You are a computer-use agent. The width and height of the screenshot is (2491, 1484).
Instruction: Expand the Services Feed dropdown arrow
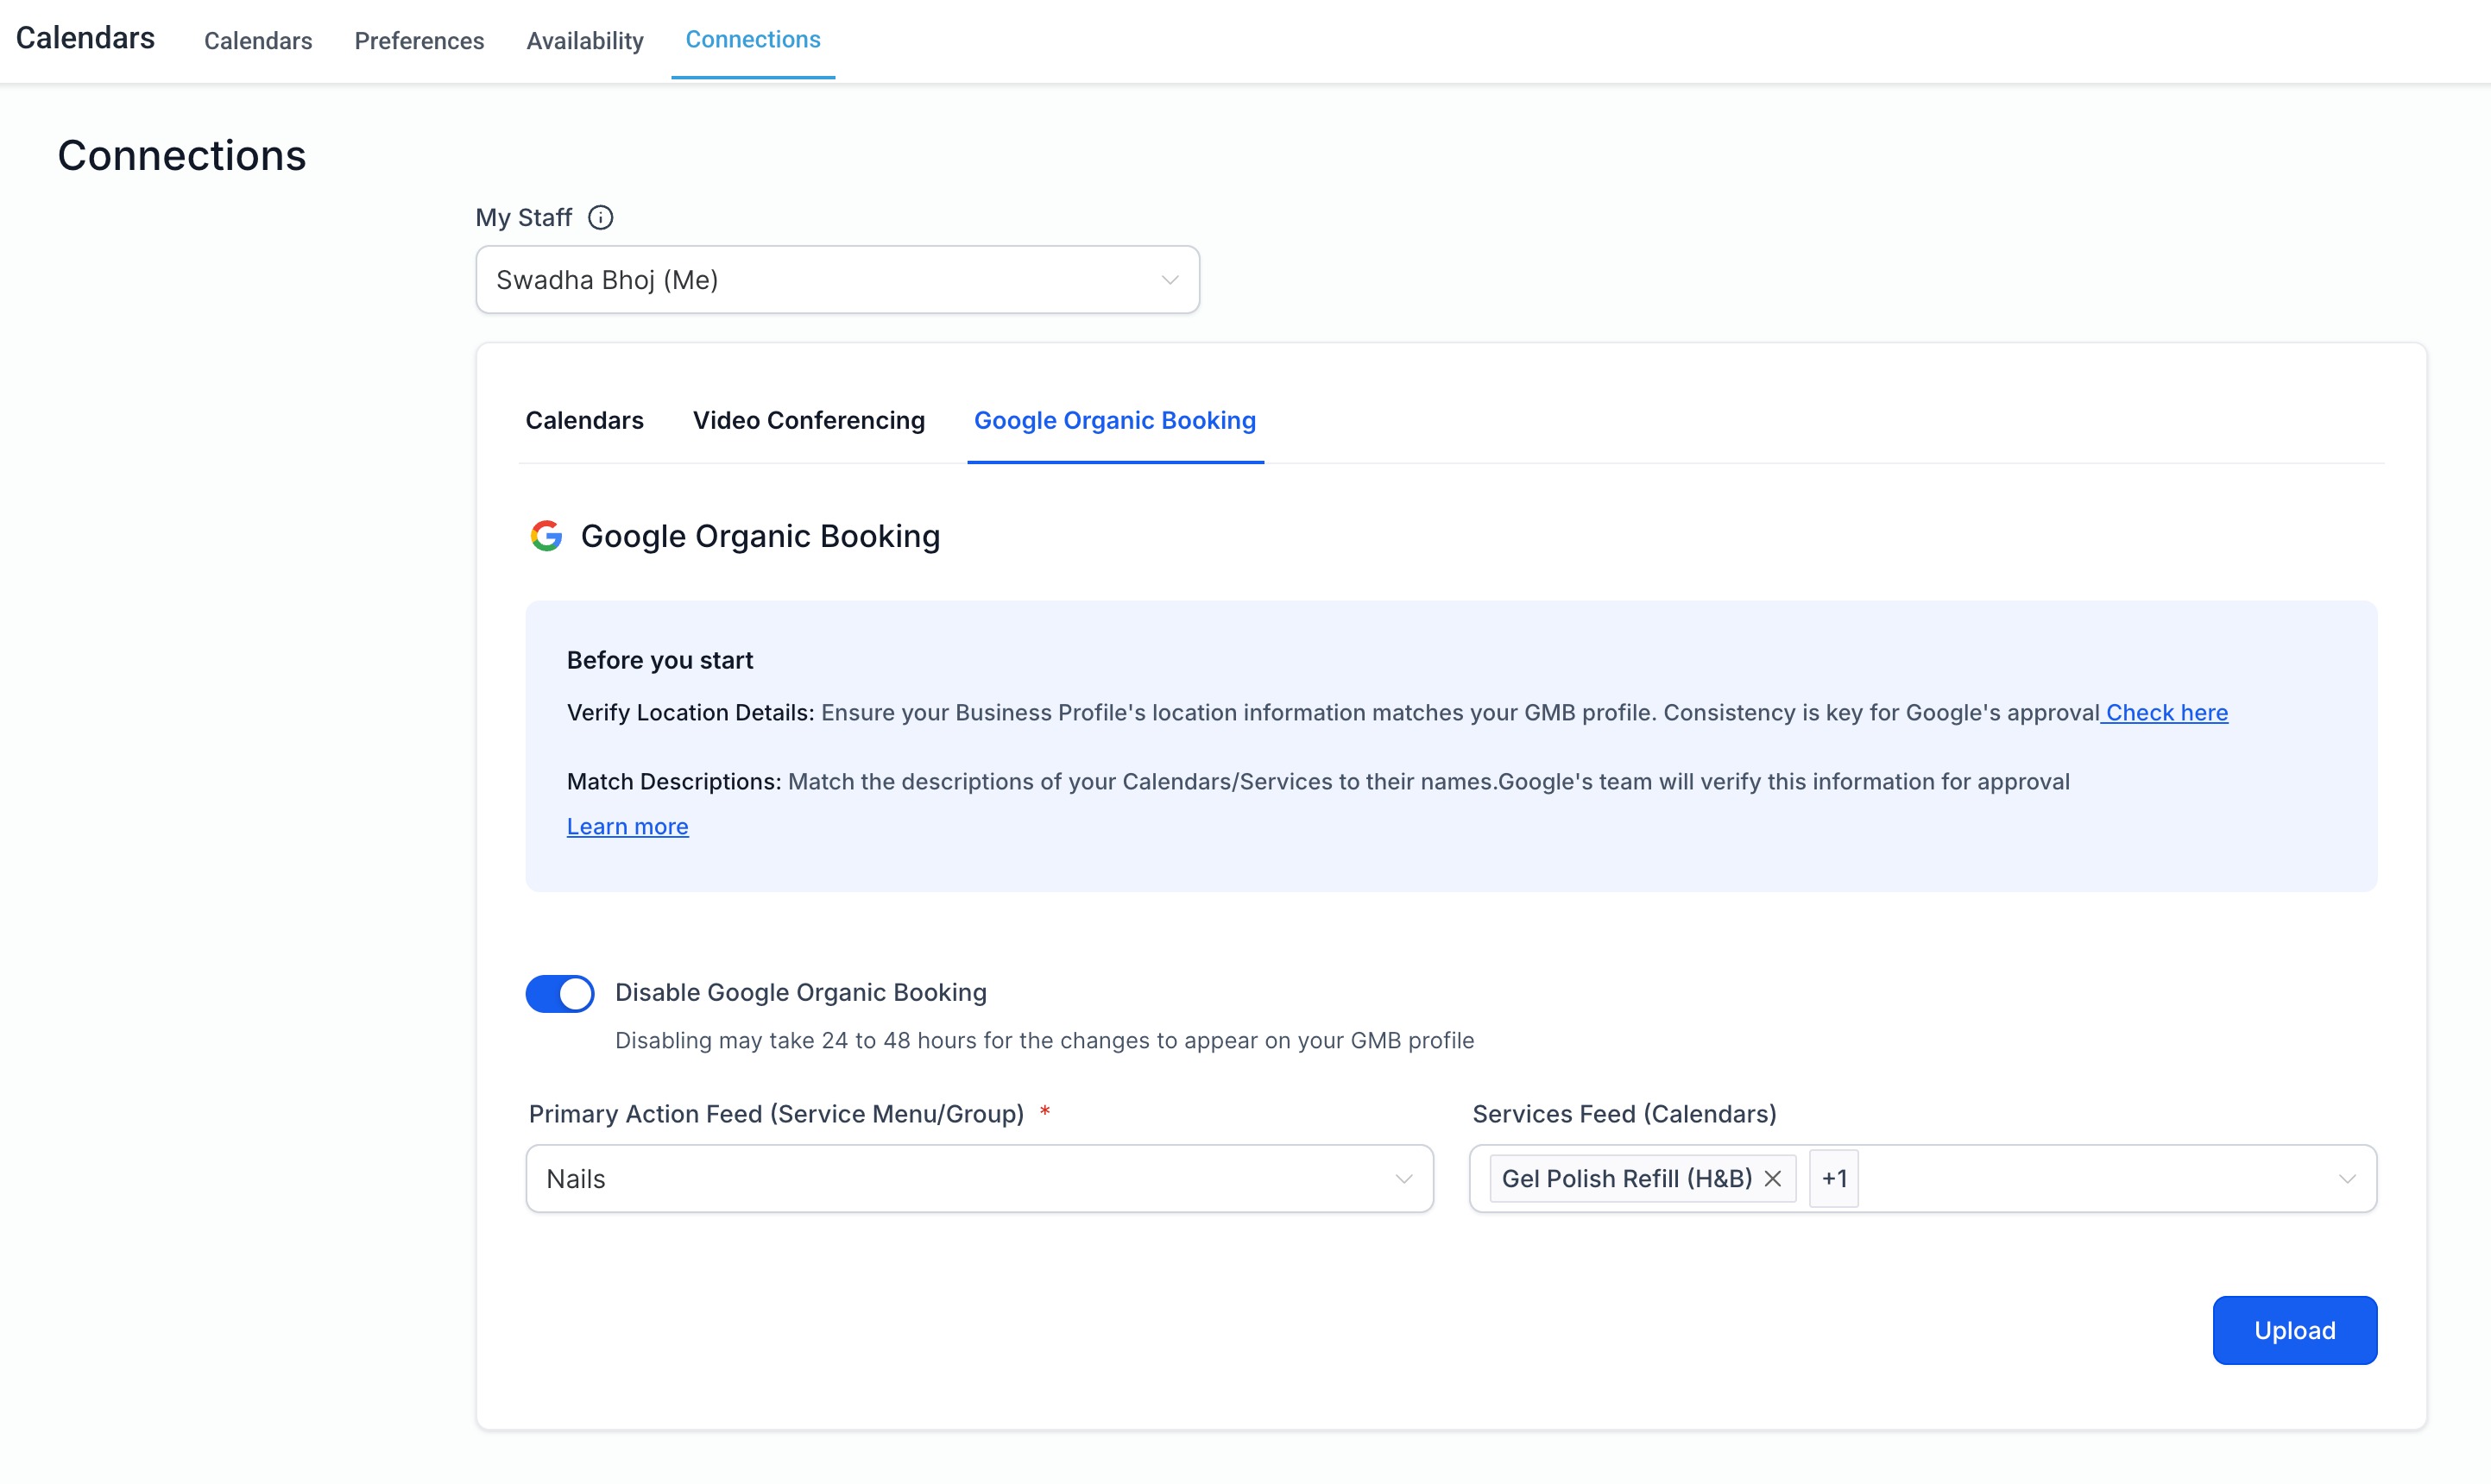pyautogui.click(x=2347, y=1179)
